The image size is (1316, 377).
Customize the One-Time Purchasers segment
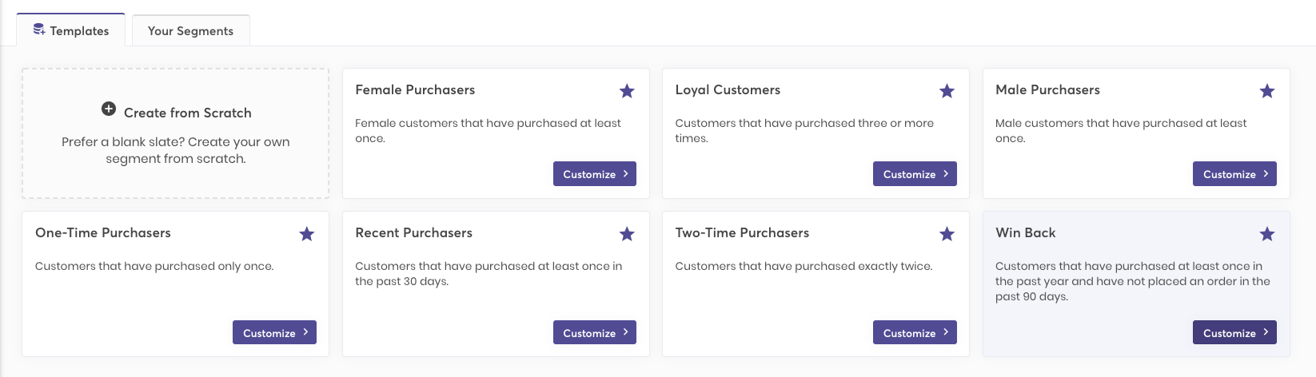[274, 333]
